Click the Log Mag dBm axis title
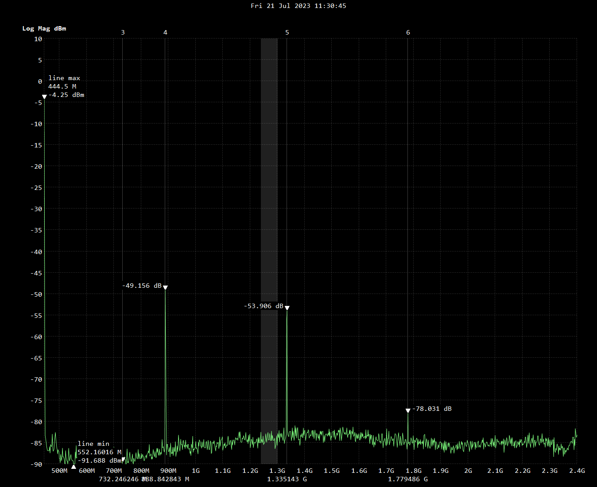 (44, 28)
